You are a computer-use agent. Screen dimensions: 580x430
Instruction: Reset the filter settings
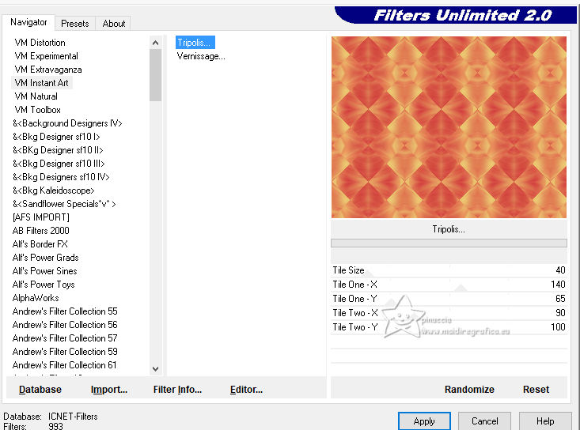[x=536, y=390]
